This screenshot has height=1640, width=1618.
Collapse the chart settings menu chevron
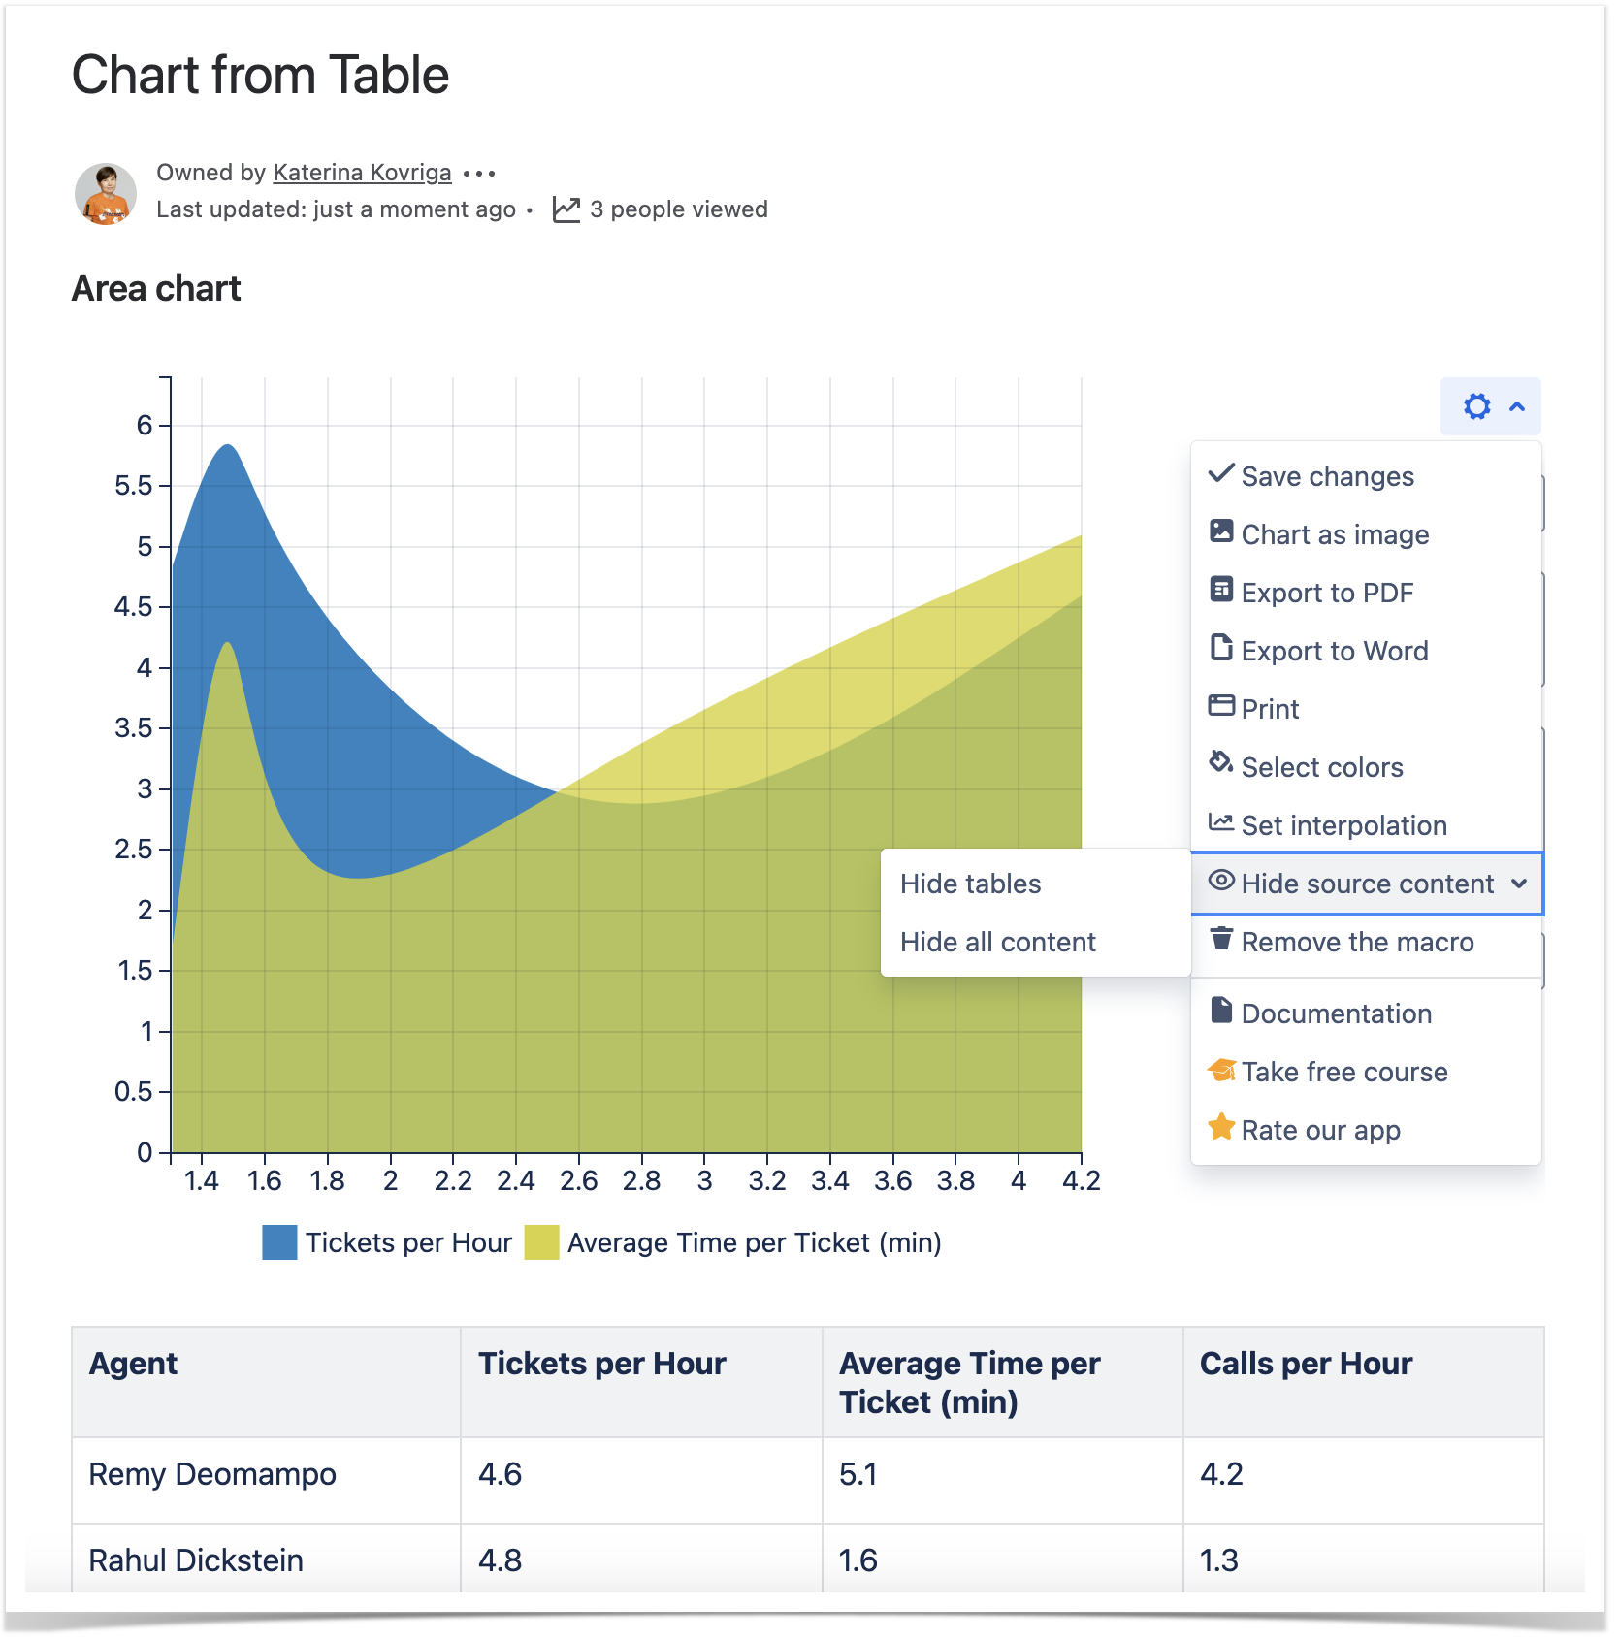click(1517, 406)
